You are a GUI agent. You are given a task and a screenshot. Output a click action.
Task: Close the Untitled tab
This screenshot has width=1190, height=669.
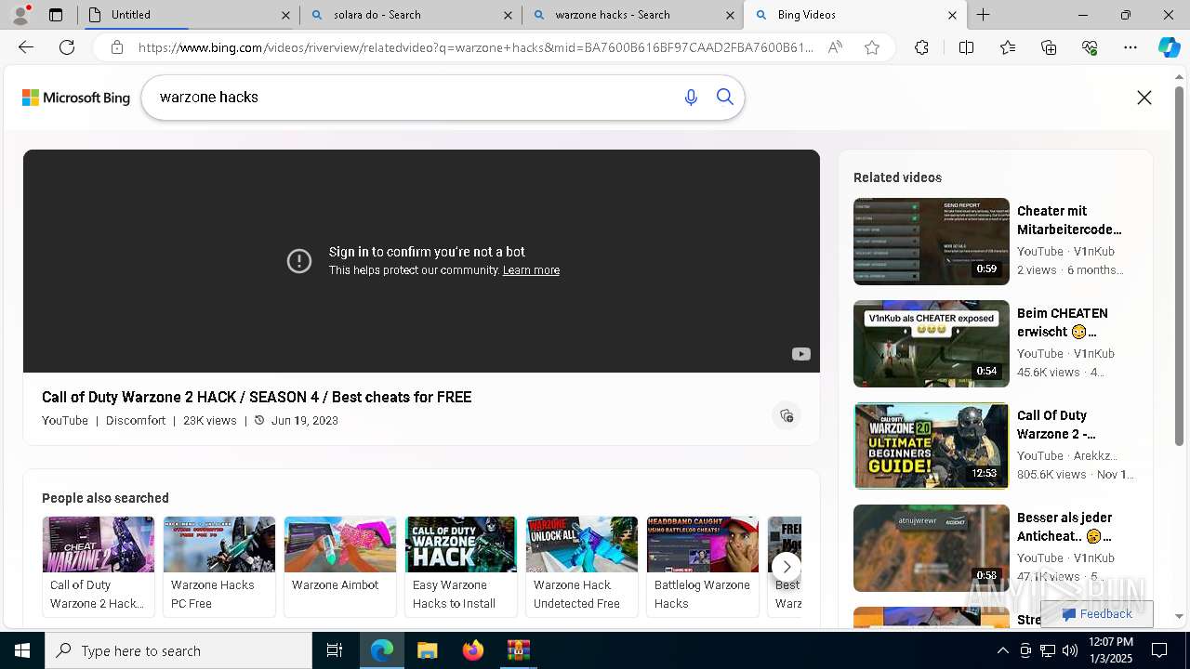tap(285, 15)
